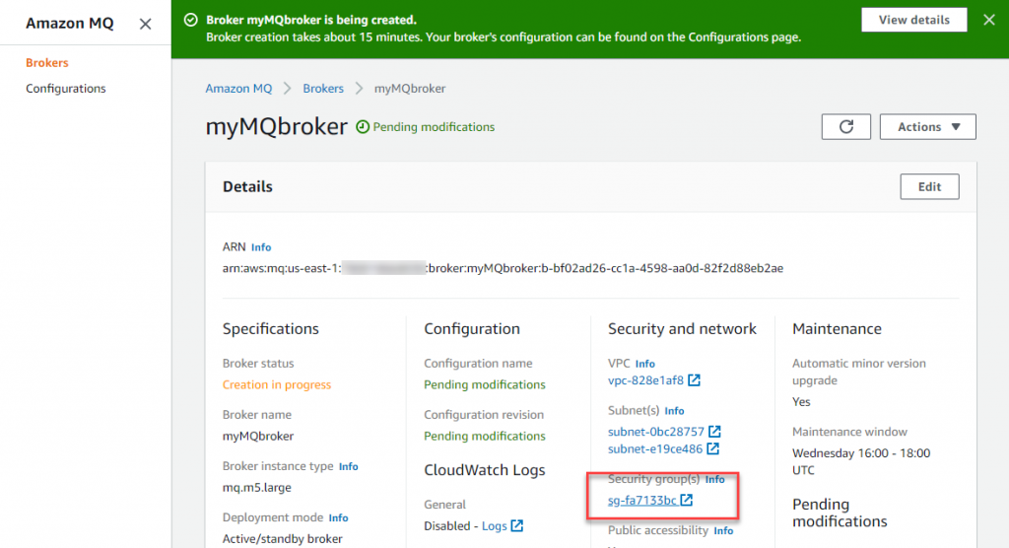Open external icon beside Logs link
Image resolution: width=1009 pixels, height=548 pixels.
tap(516, 525)
